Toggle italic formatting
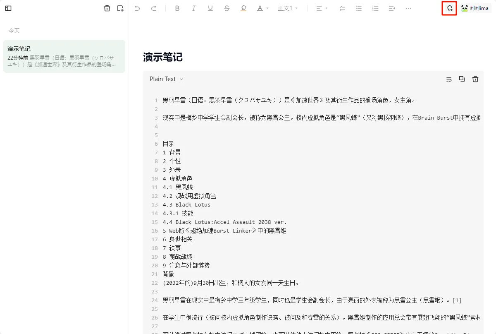 coord(194,8)
